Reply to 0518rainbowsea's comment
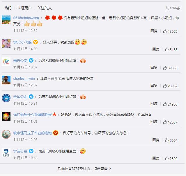The image size is (186, 176). pos(154,31)
